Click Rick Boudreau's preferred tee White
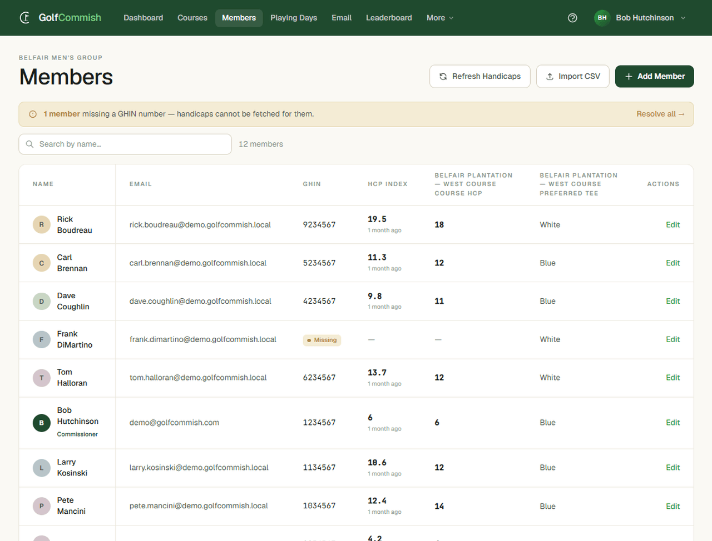This screenshot has height=541, width=712. (x=550, y=225)
